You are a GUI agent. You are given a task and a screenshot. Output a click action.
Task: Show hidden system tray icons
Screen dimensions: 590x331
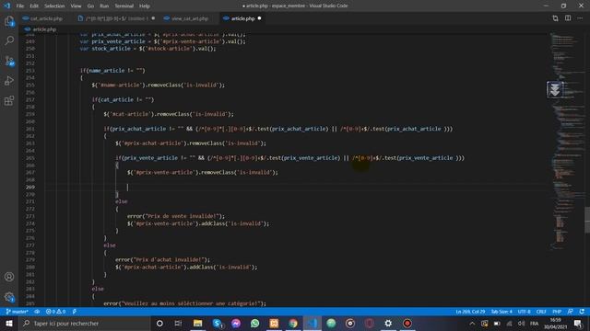coord(472,323)
